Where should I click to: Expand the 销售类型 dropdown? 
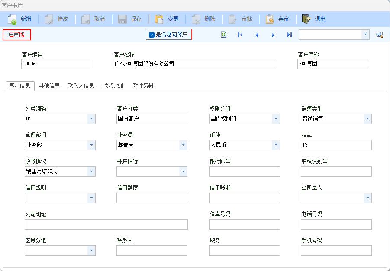pos(367,119)
